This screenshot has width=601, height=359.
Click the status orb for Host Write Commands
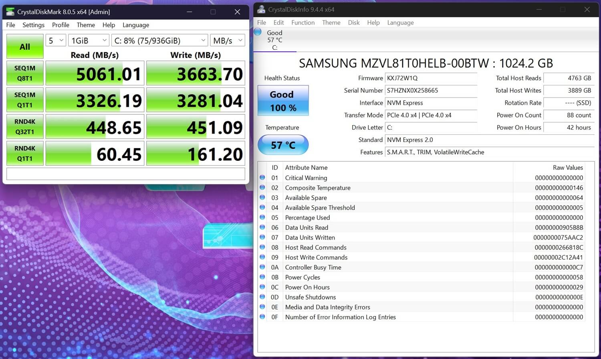point(262,257)
